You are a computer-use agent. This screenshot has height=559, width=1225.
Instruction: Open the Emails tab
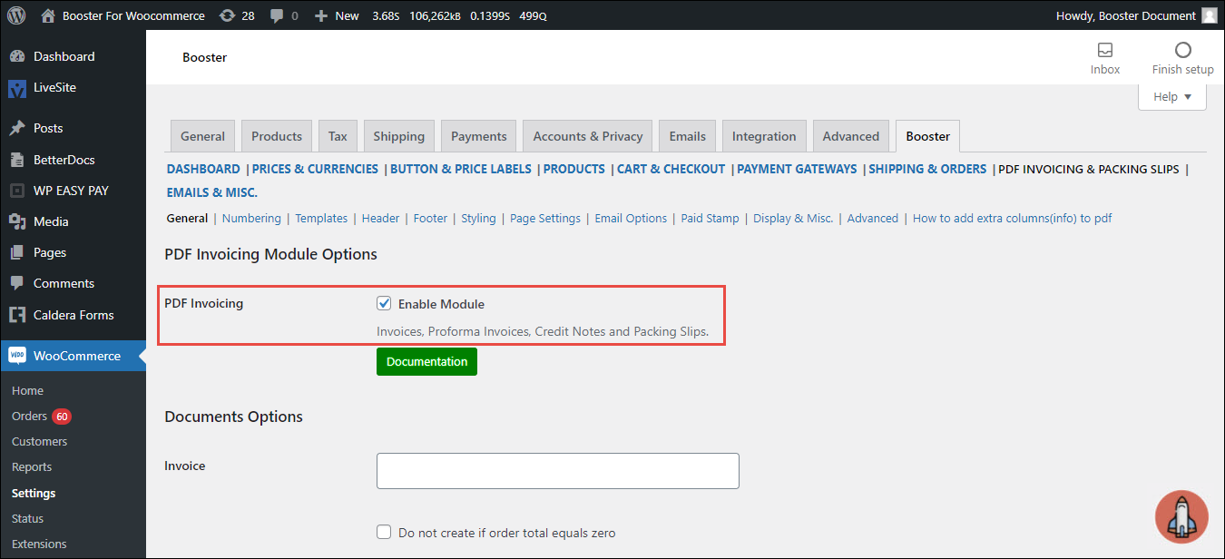click(687, 136)
